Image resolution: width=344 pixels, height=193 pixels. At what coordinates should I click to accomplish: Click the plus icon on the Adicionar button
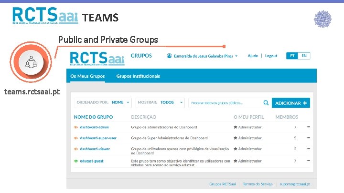coord(305,103)
